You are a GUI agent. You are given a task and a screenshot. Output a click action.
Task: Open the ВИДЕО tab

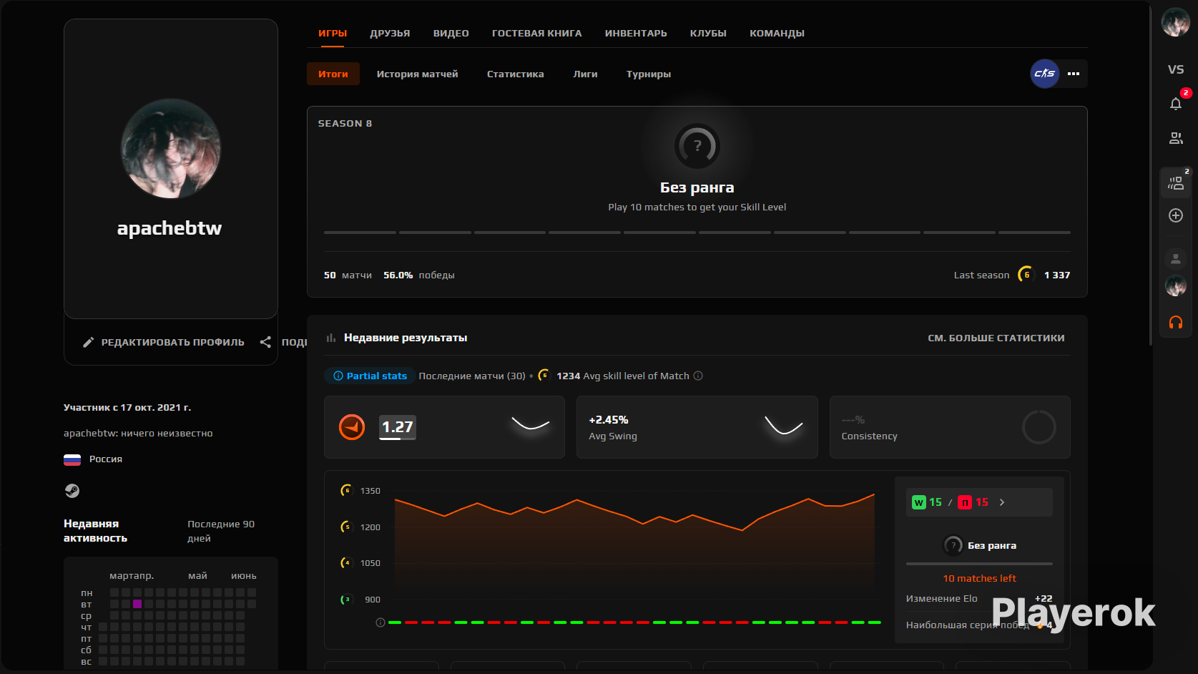coord(451,33)
